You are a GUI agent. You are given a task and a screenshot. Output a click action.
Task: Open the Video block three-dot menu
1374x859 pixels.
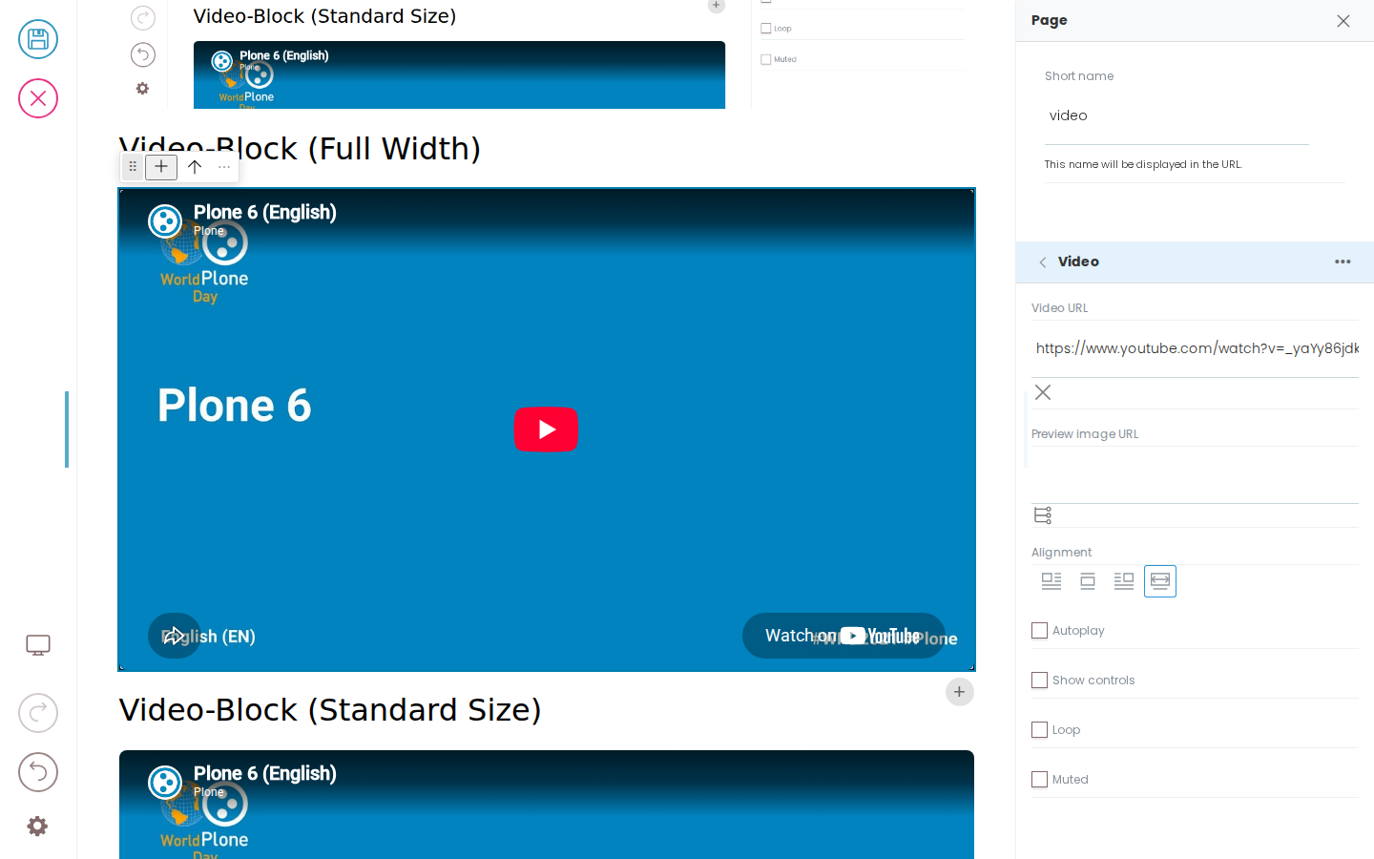1343,262
